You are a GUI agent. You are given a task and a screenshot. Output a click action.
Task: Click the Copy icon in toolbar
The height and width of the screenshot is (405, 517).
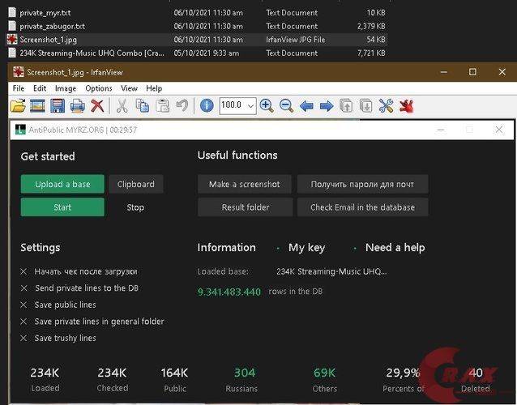142,106
